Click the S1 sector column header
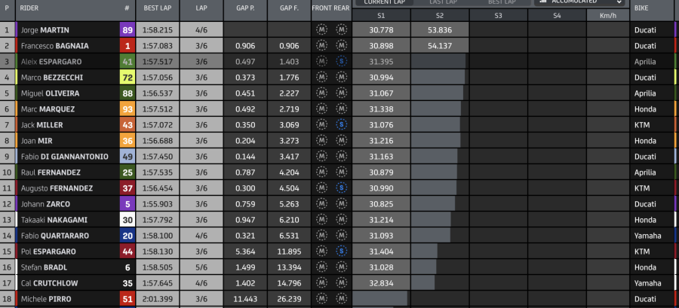 [x=381, y=15]
